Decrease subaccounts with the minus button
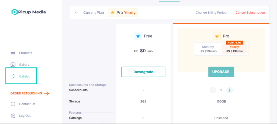277x124 pixels. point(213,90)
